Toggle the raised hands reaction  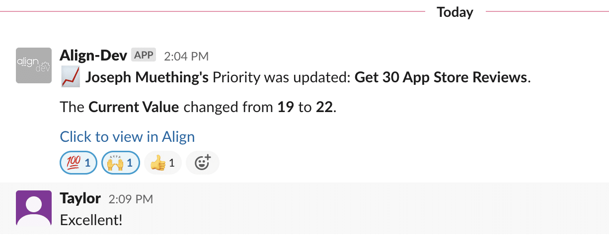[x=120, y=163]
